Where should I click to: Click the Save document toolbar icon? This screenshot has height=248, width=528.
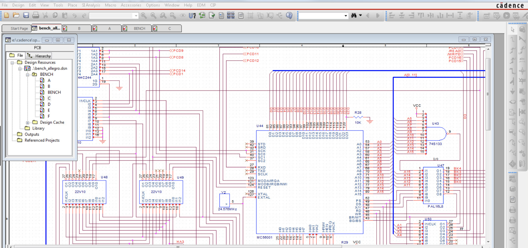[26, 15]
